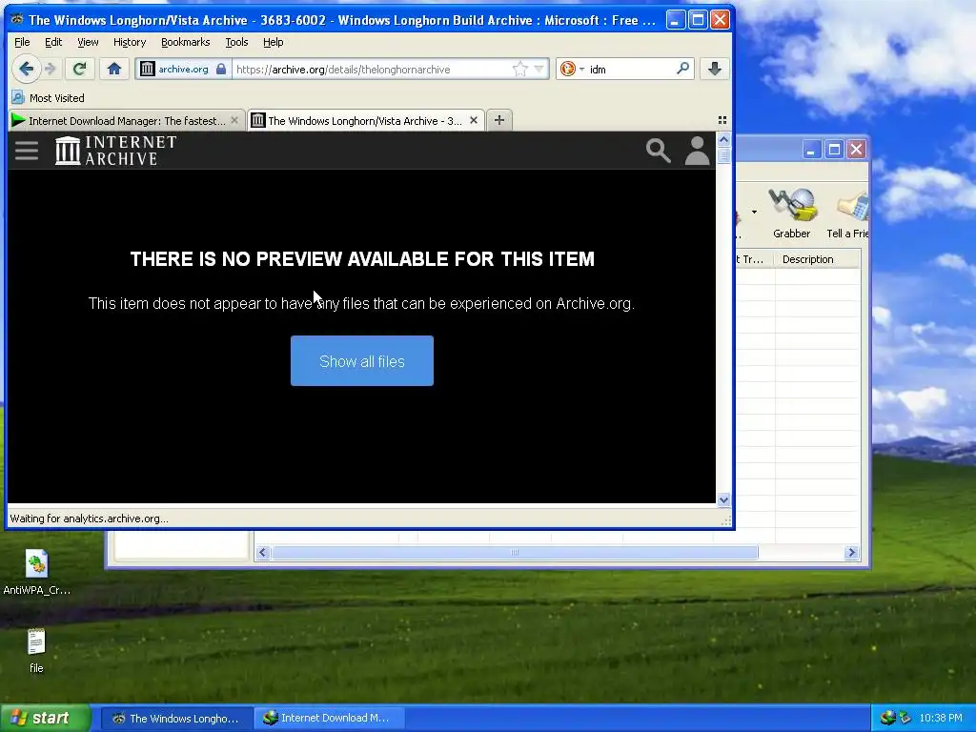
Task: Switch to Windows Longhorn taskbar button
Action: tap(176, 719)
